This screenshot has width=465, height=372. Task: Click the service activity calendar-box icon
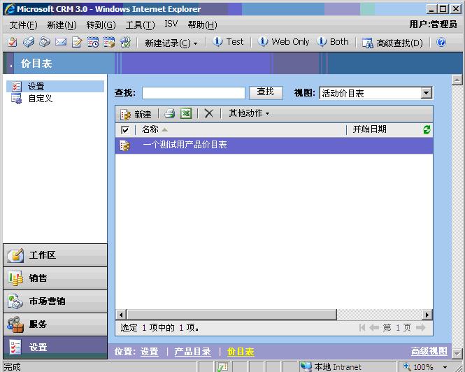click(x=109, y=42)
